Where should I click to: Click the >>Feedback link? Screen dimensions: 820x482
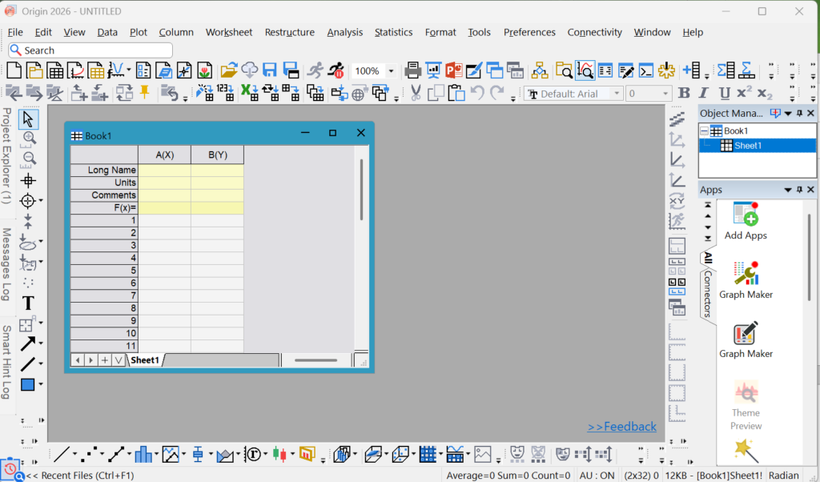621,427
